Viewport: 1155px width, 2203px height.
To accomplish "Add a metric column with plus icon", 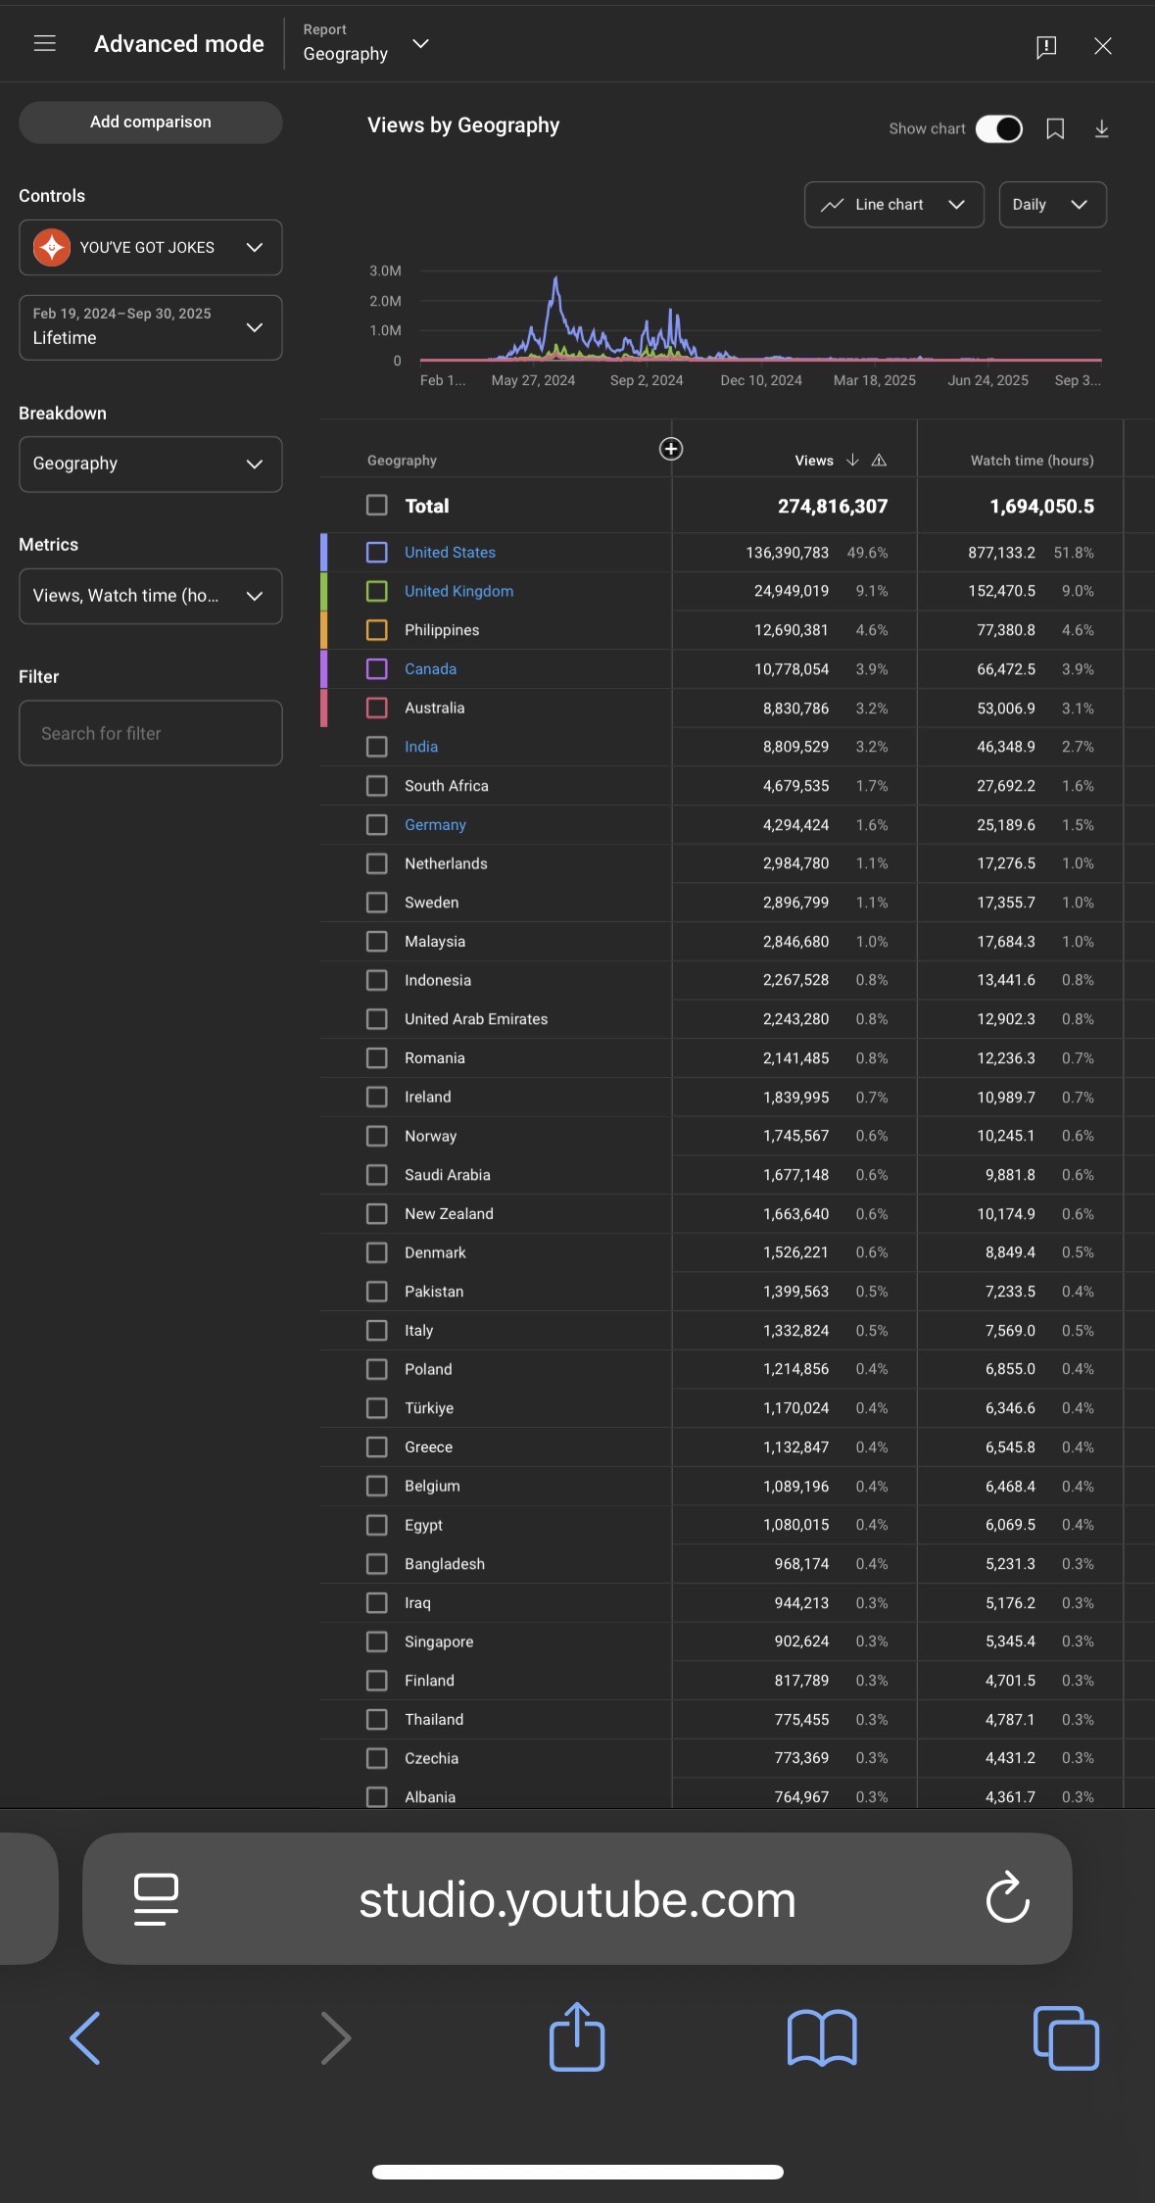I will coord(670,449).
